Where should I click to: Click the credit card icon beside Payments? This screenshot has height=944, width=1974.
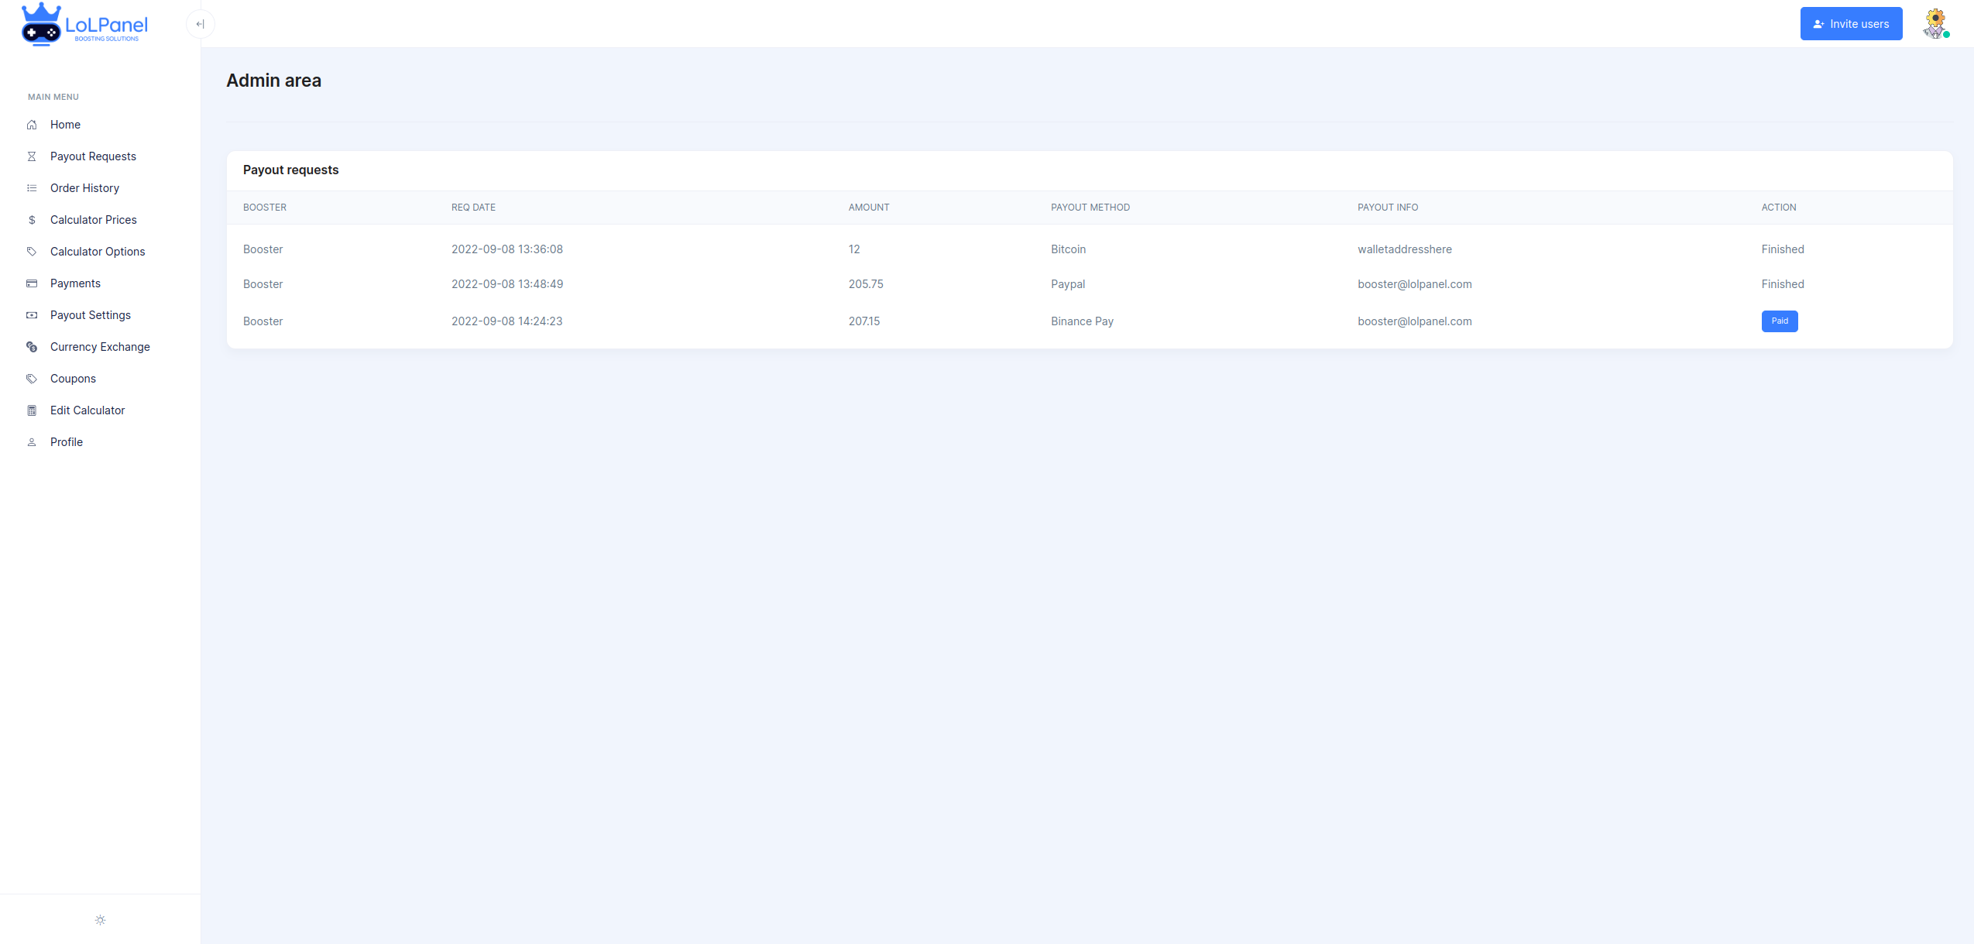(32, 283)
